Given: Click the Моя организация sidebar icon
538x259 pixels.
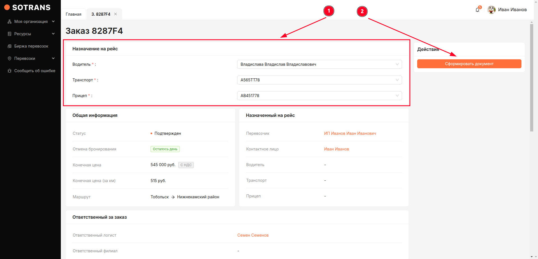Looking at the screenshot, I should click(x=10, y=22).
